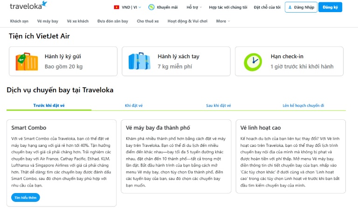Click the Khuyến mãi discount icon
Image resolution: width=358 pixels, height=214 pixels.
[151, 7]
